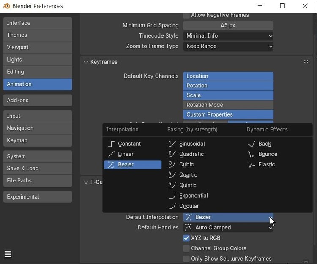The image size is (317, 264).
Task: Switch to the Themes preferences tab
Action: click(x=38, y=35)
